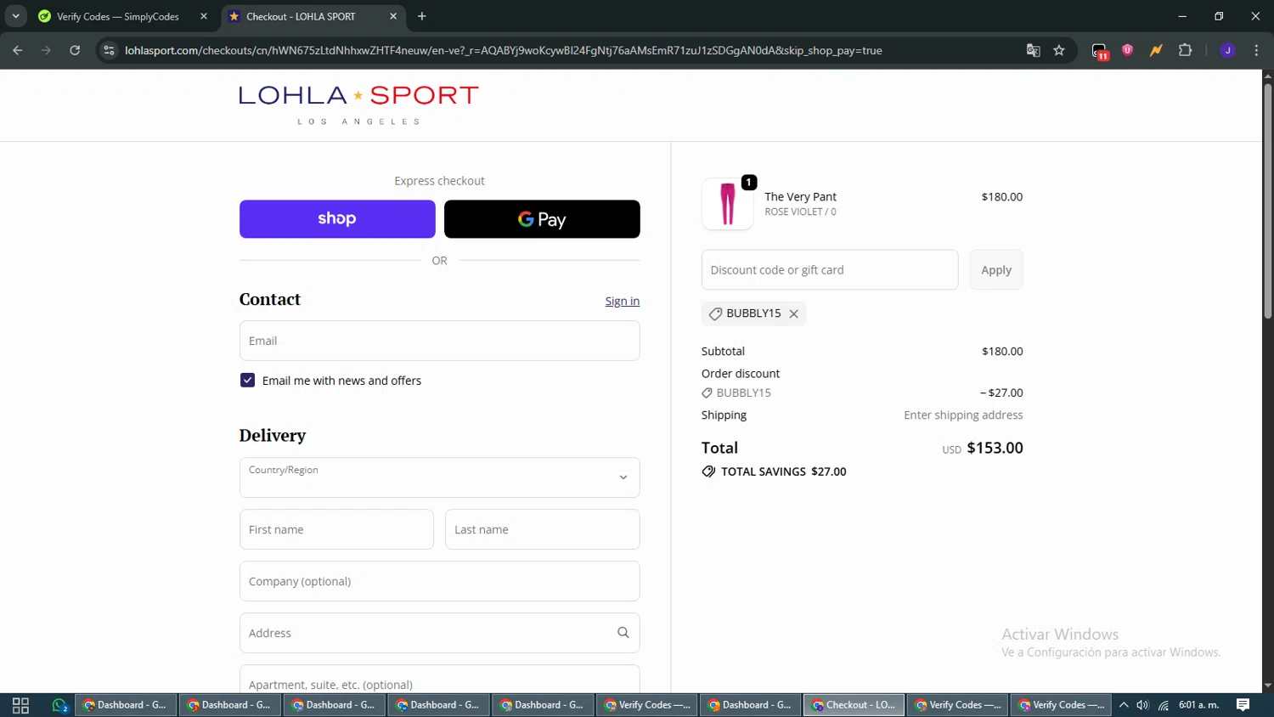Remove the BUBBLY15 discount code

[794, 313]
